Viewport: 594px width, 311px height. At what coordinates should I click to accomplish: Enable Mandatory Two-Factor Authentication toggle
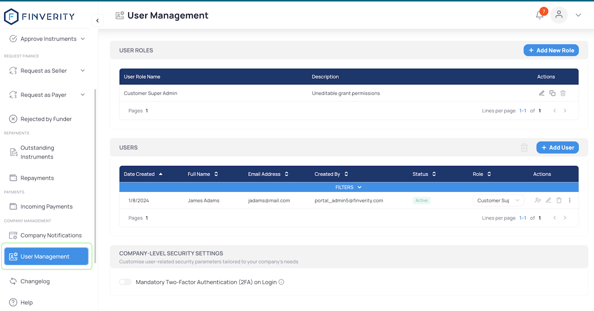tap(125, 282)
